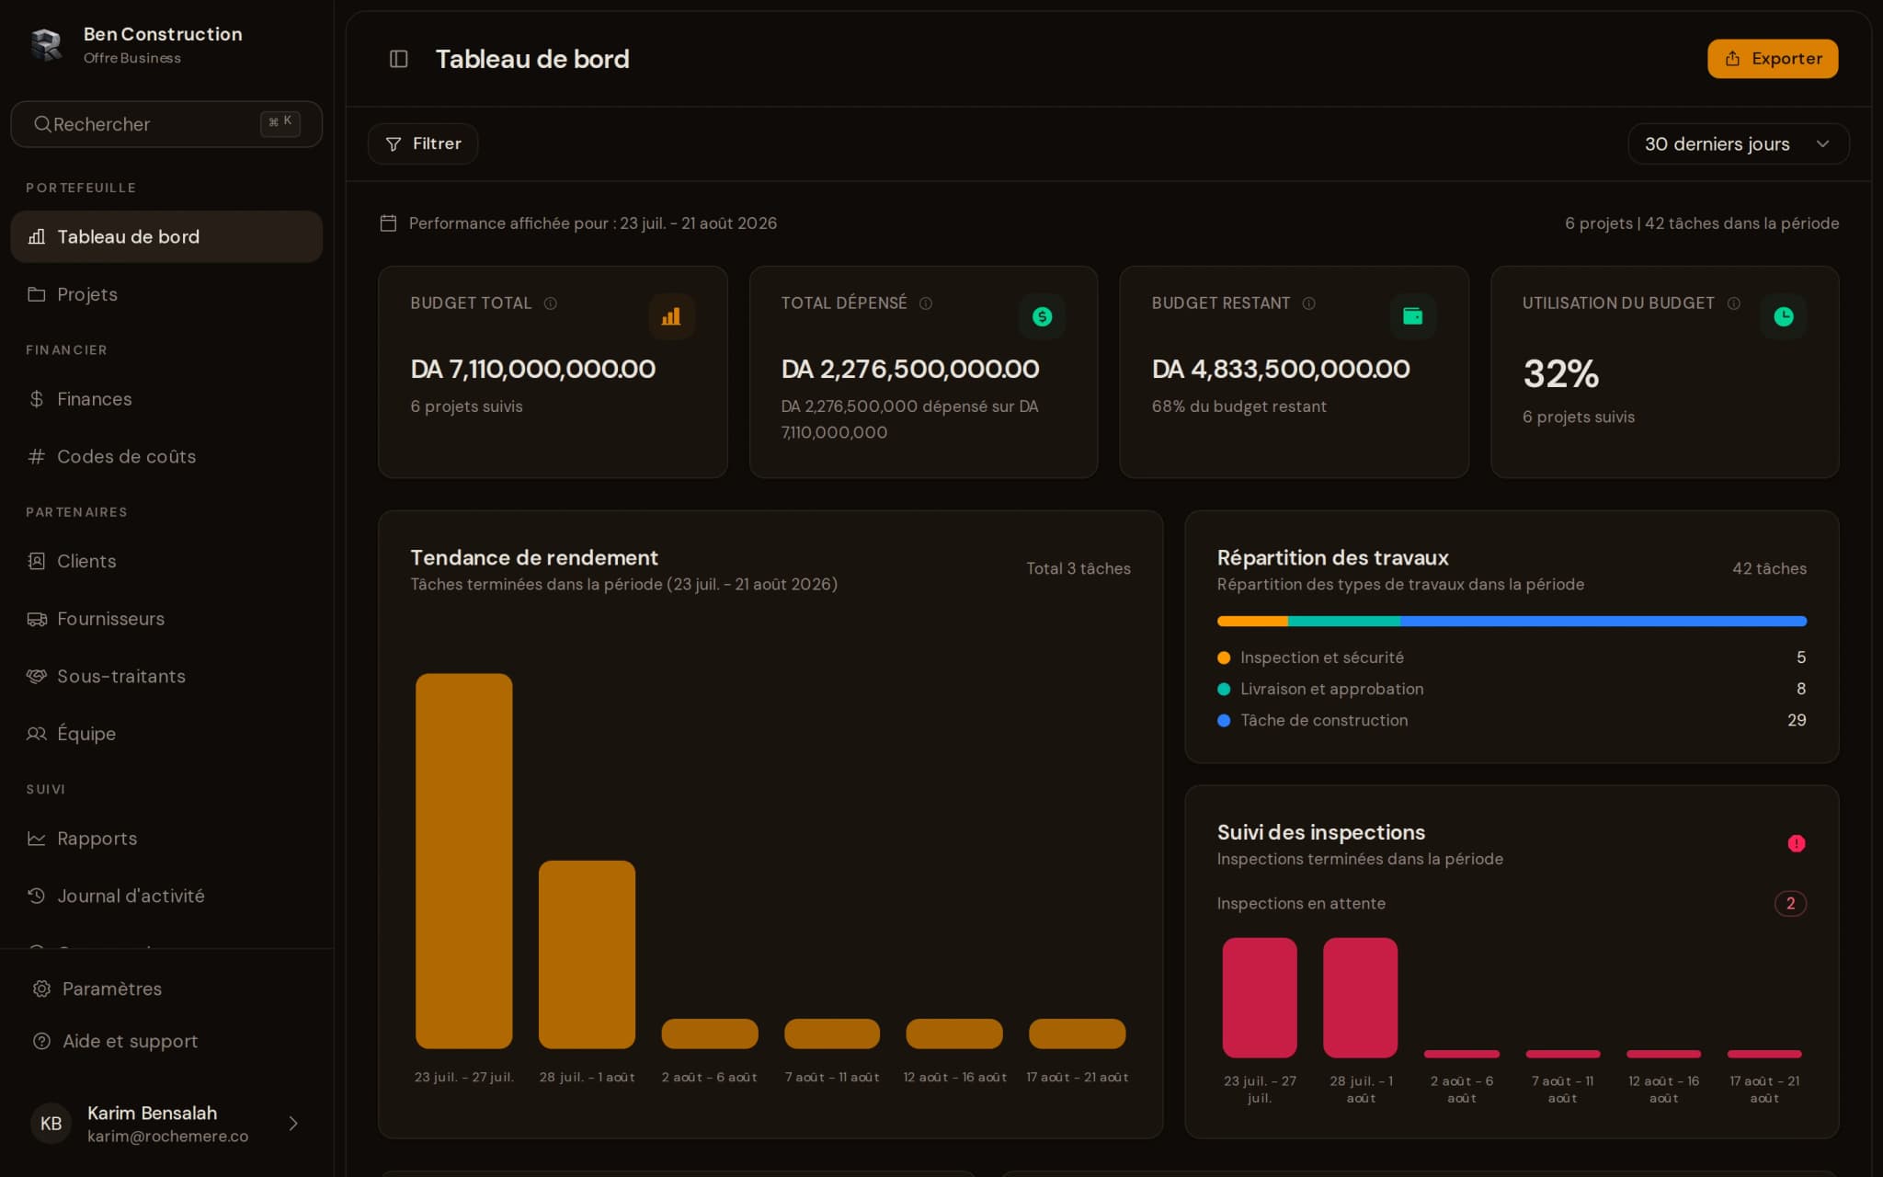
Task: Open Finances in the sidebar
Action: [166, 399]
